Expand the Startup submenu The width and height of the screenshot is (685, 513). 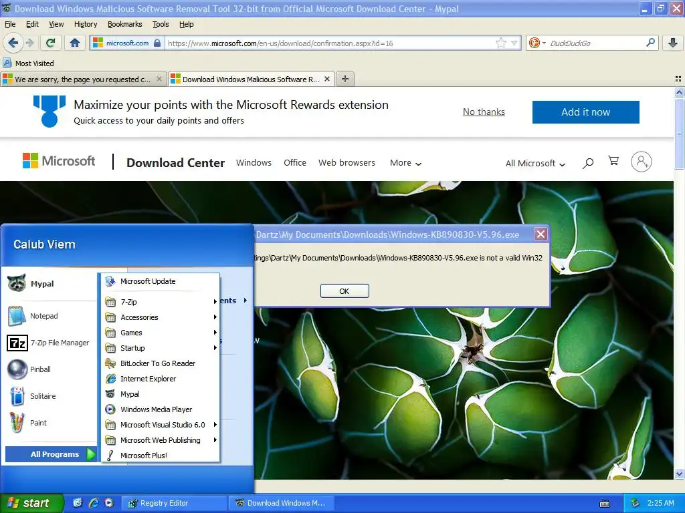tap(161, 348)
